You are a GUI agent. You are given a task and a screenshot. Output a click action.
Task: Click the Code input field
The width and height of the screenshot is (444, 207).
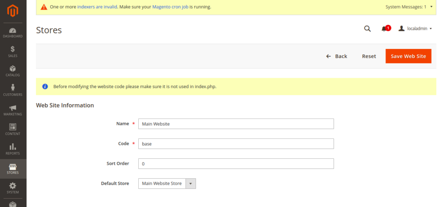[x=236, y=144]
